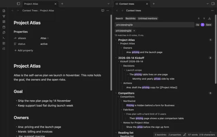Click the search query input field

(x=155, y=25)
